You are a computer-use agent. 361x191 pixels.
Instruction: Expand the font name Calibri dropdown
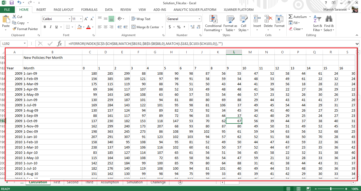[69, 19]
